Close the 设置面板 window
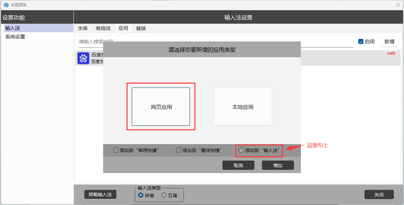 coord(398,5)
